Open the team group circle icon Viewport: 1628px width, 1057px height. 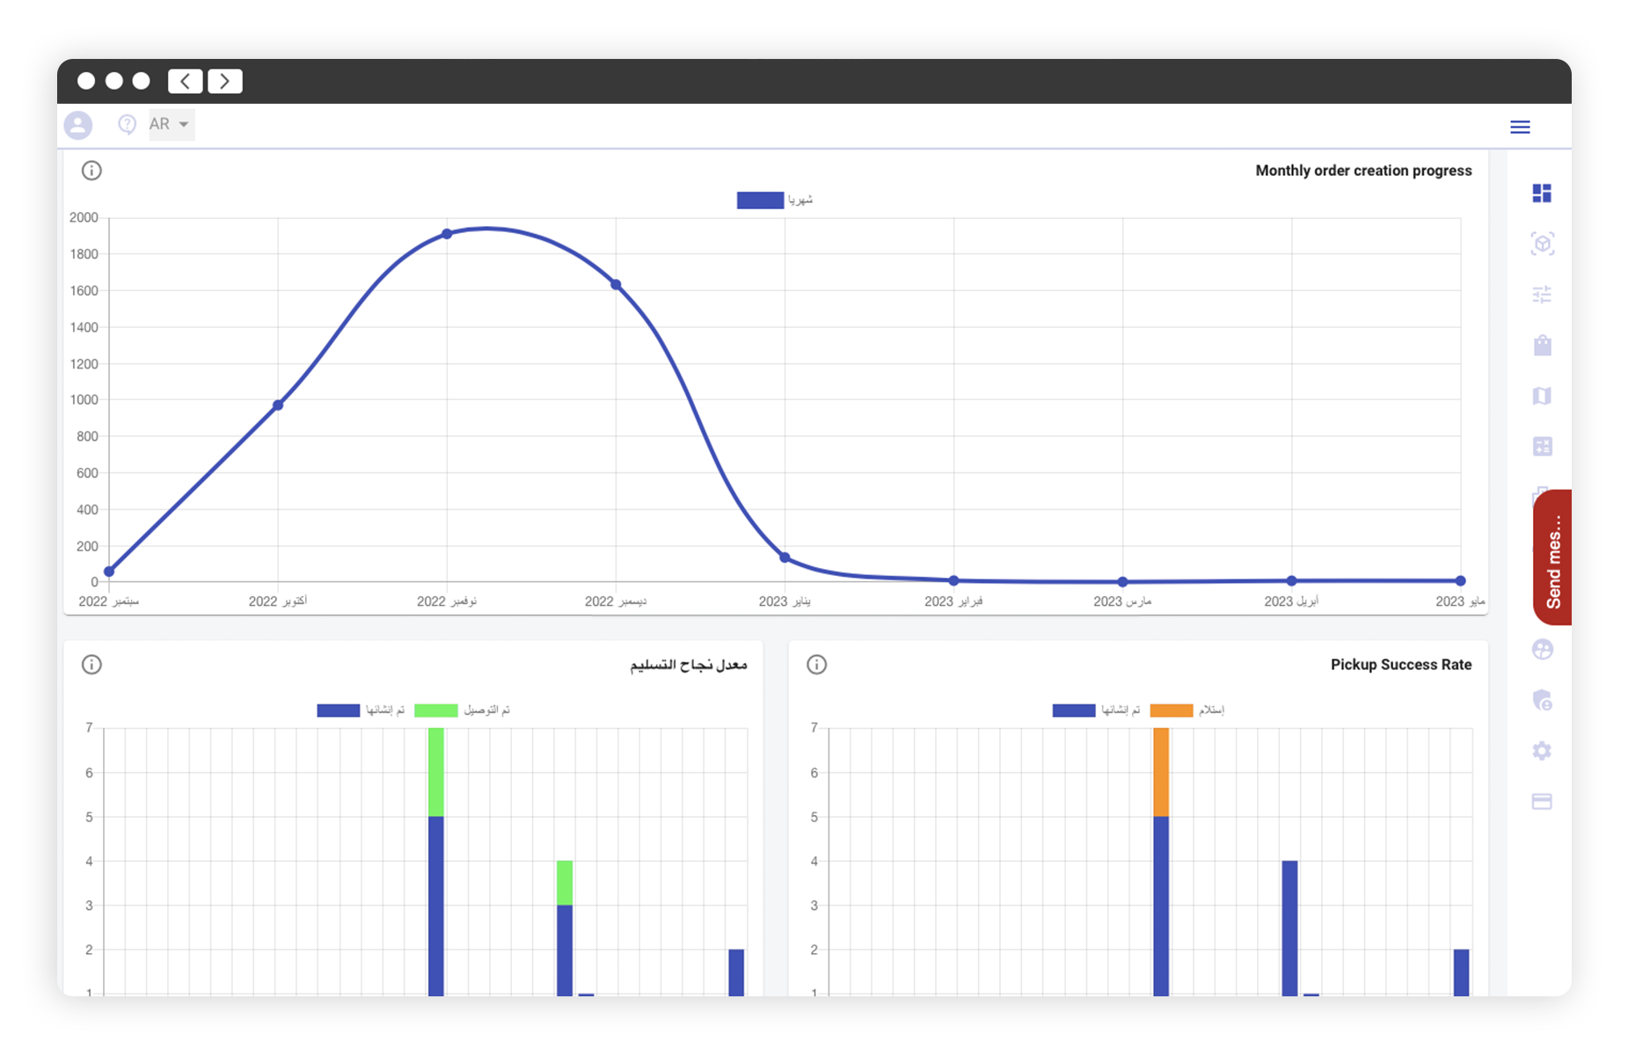click(x=1541, y=650)
